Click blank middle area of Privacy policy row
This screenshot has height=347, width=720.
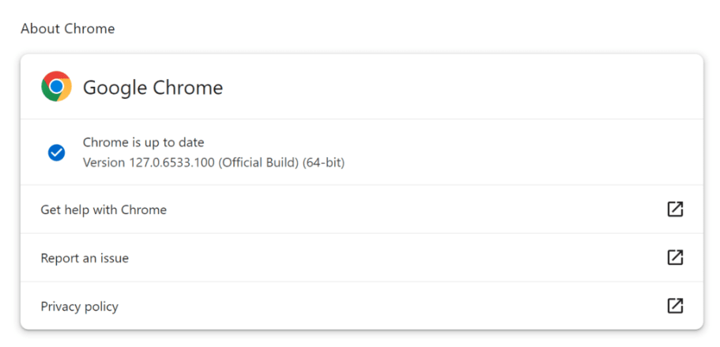395,307
